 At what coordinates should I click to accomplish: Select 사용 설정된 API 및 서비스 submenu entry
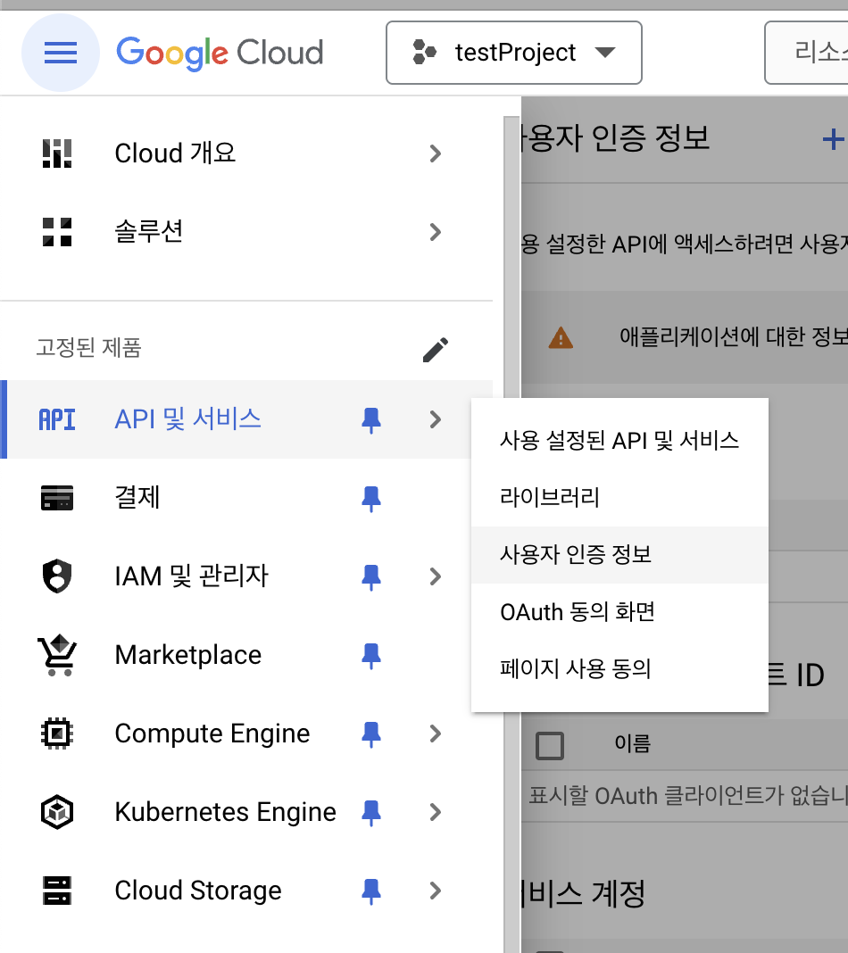tap(619, 440)
